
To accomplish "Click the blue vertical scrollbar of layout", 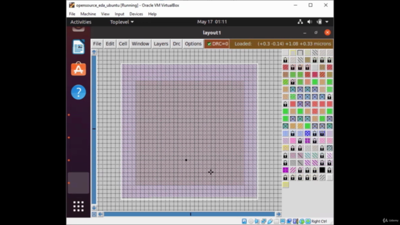I will (94, 129).
